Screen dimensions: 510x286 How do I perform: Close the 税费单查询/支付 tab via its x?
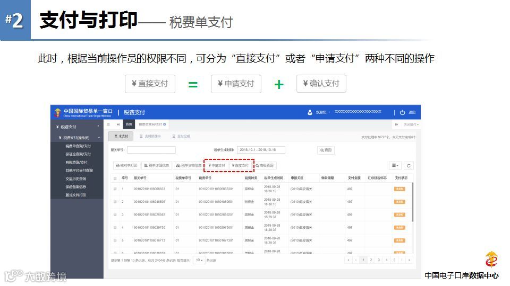click(165, 124)
